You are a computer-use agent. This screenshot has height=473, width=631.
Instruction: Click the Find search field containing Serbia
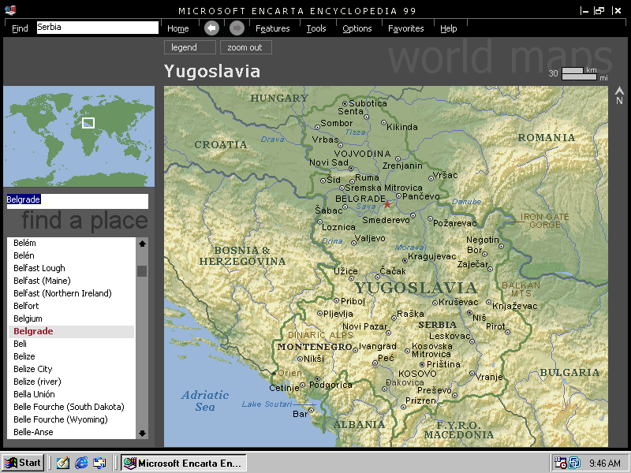(x=97, y=28)
